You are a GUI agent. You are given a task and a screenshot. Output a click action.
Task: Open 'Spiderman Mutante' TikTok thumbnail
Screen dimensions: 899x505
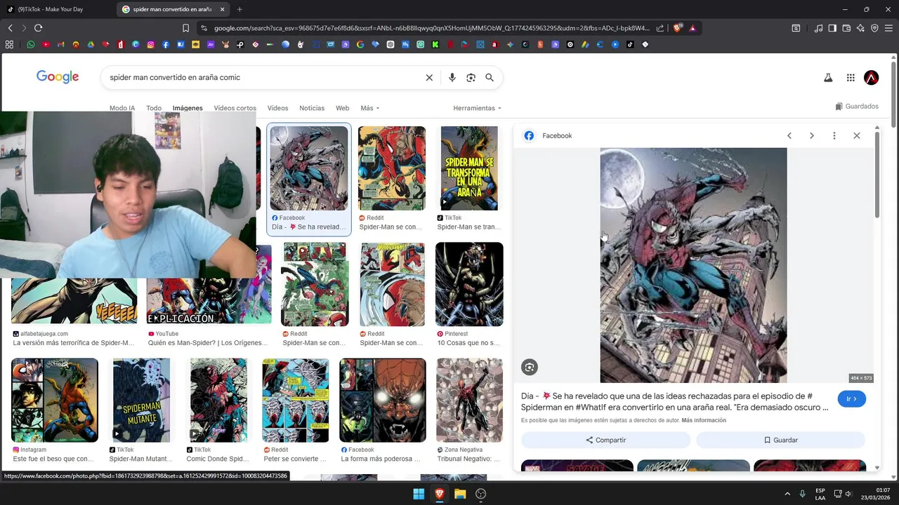tap(141, 400)
